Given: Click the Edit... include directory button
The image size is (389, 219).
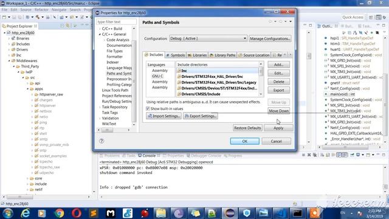Looking at the screenshot, I should click(278, 73).
